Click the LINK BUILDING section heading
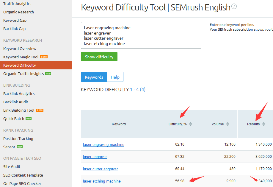 [x=17, y=85]
